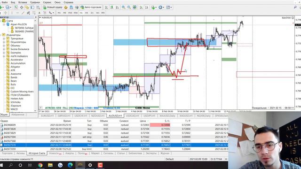Toggle the Авто-торговля button
The image size is (301, 169).
point(91,8)
